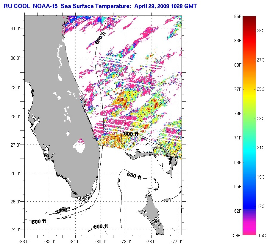Click the '29C' colorbar tick label

pyautogui.click(x=261, y=31)
